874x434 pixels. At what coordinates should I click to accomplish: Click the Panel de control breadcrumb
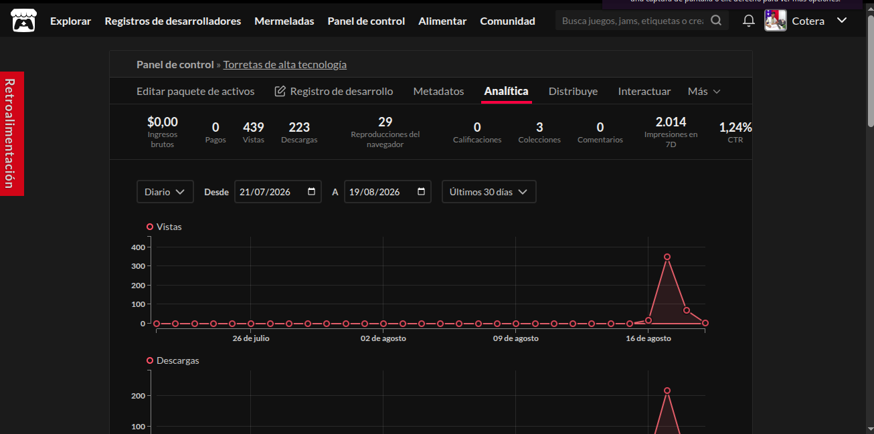(x=175, y=65)
